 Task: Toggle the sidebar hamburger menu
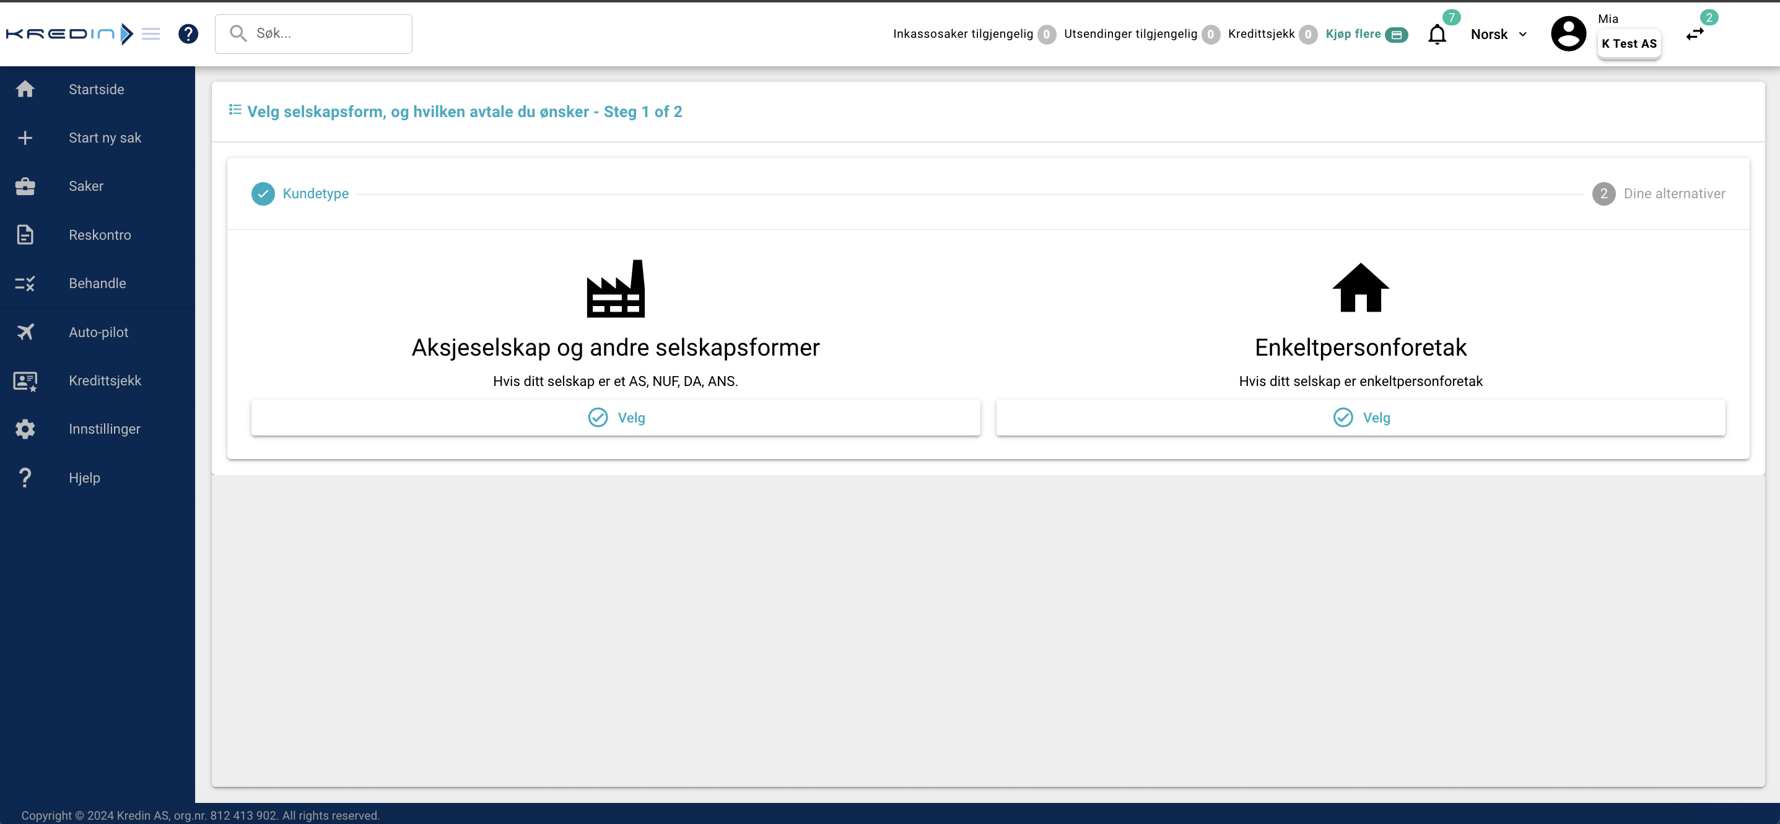(151, 34)
